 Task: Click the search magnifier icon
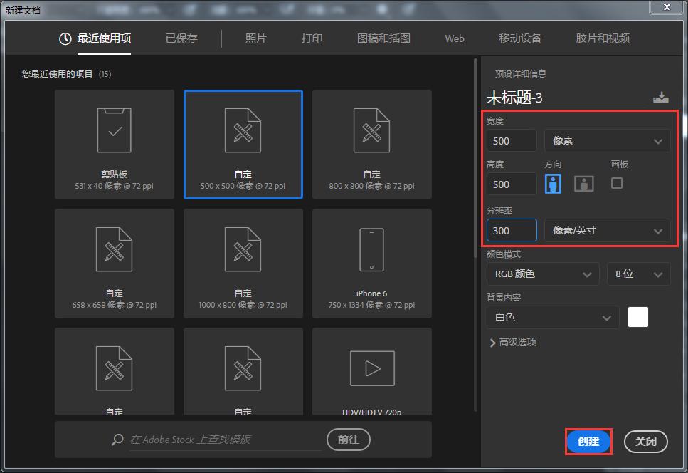(117, 440)
